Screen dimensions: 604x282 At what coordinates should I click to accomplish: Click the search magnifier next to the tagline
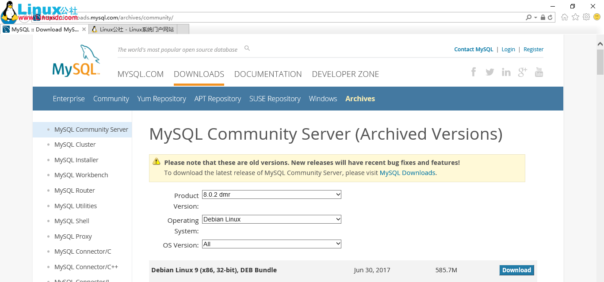point(247,48)
